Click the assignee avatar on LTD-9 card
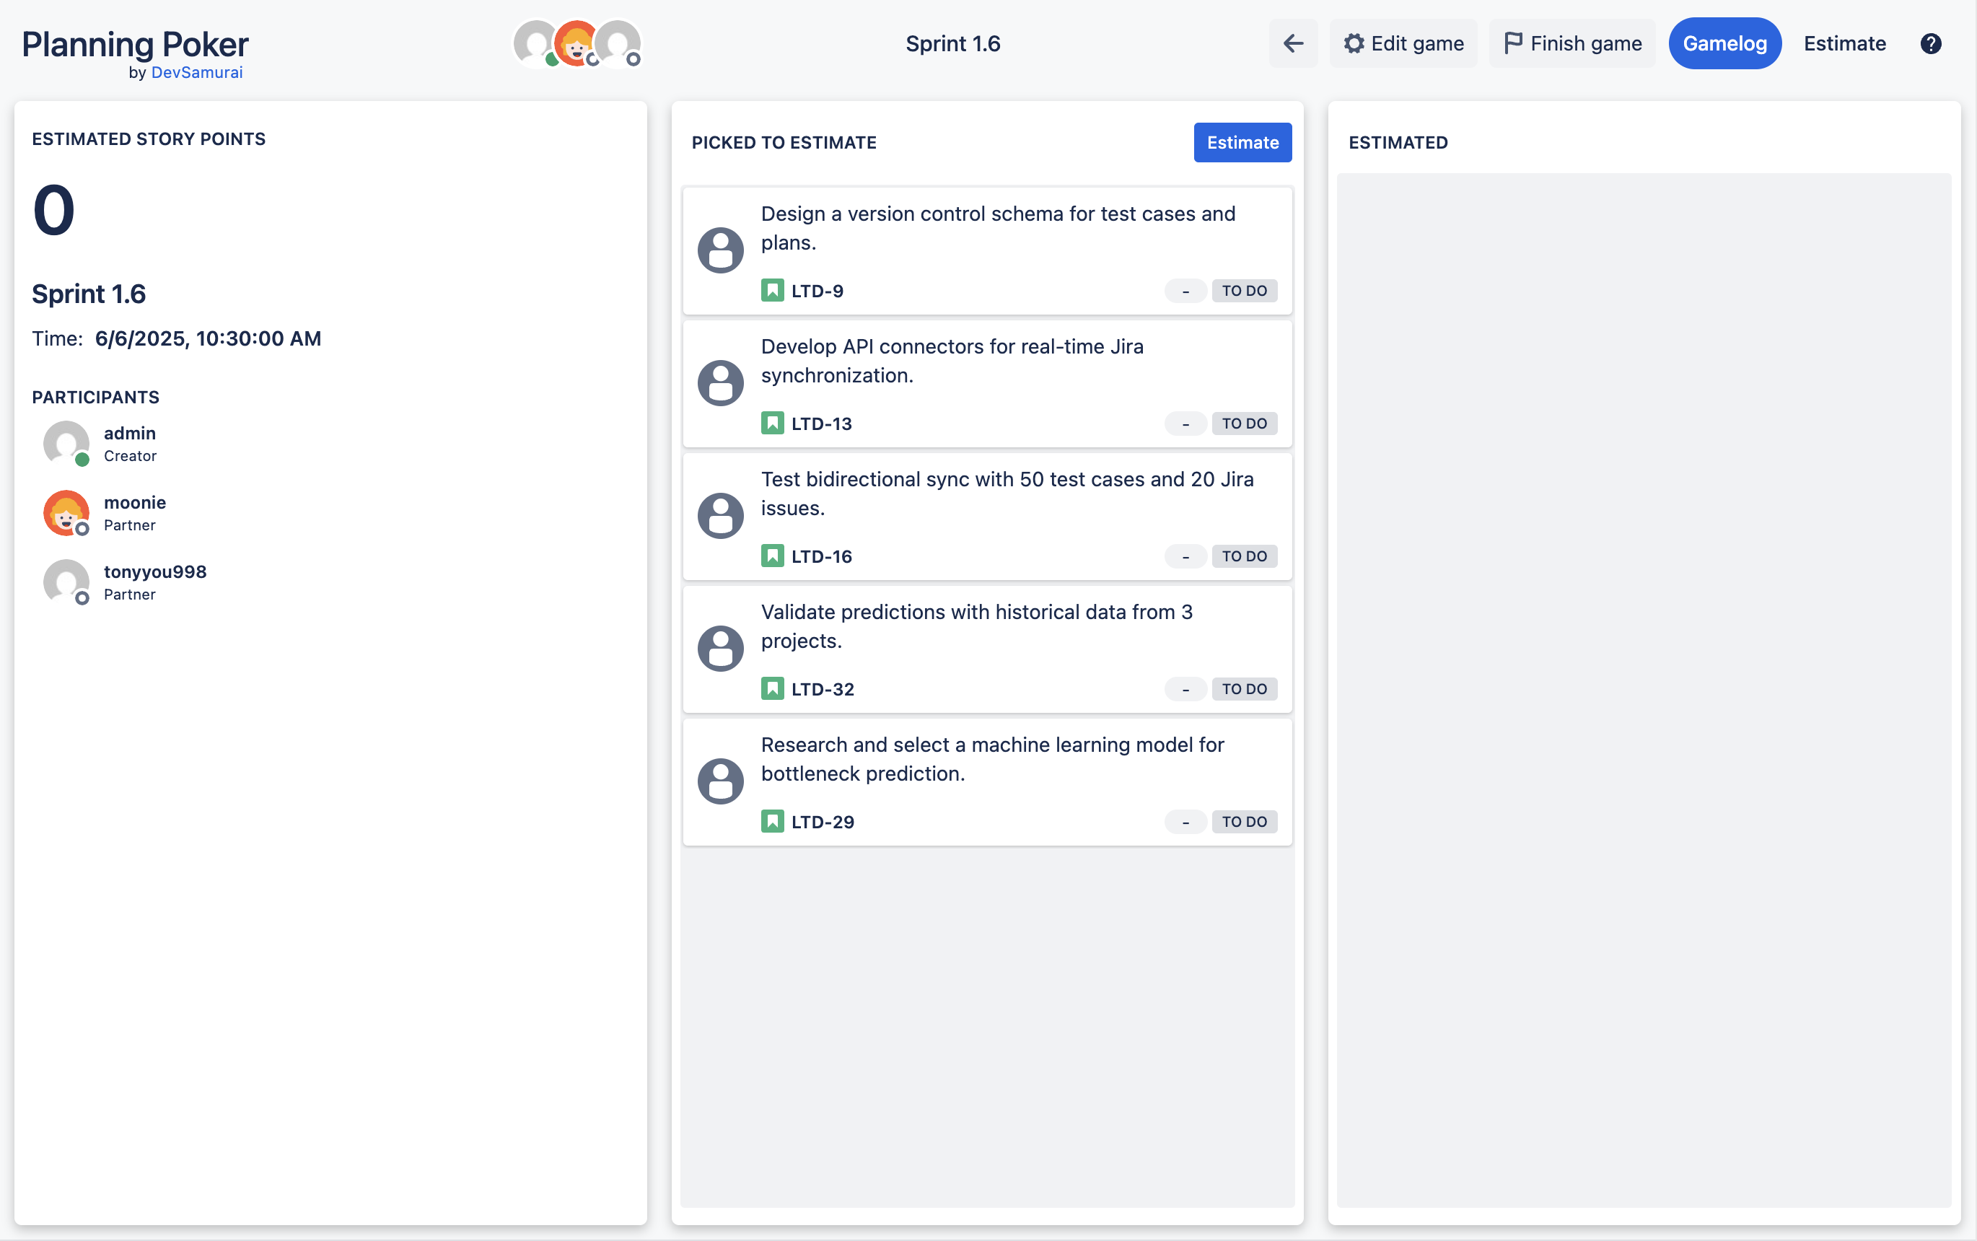Image resolution: width=1977 pixels, height=1241 pixels. pos(720,250)
